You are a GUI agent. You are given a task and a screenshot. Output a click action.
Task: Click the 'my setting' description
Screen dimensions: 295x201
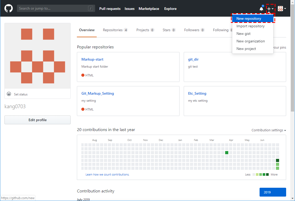89,101
